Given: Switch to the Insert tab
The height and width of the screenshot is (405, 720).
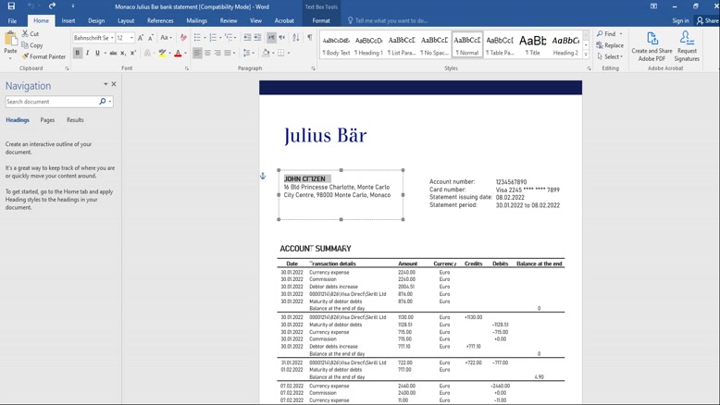Looking at the screenshot, I should [x=68, y=20].
